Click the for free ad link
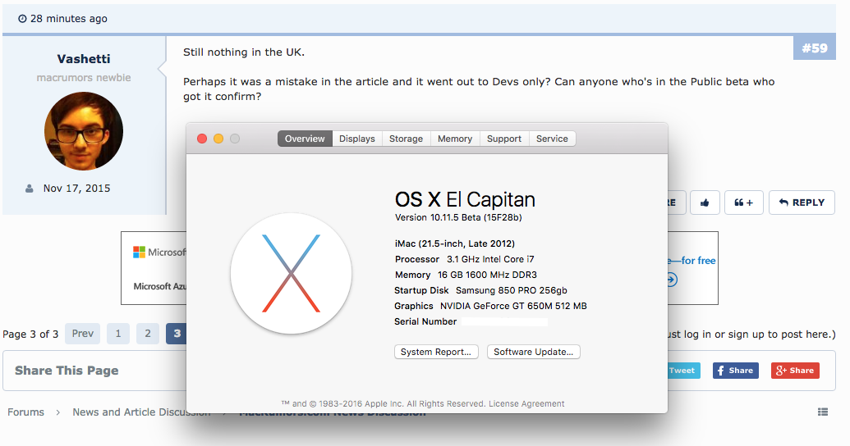This screenshot has width=850, height=446. pos(698,261)
